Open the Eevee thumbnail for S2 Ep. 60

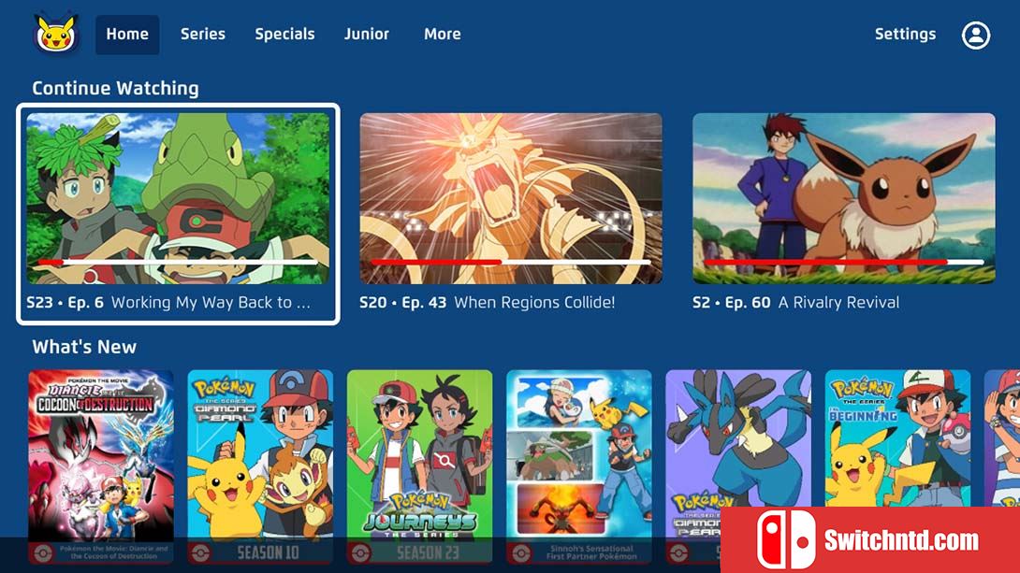coord(844,198)
